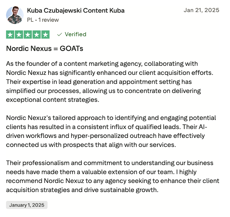Click second paragraph about tailored approach
The height and width of the screenshot is (217, 230).
tap(111, 131)
